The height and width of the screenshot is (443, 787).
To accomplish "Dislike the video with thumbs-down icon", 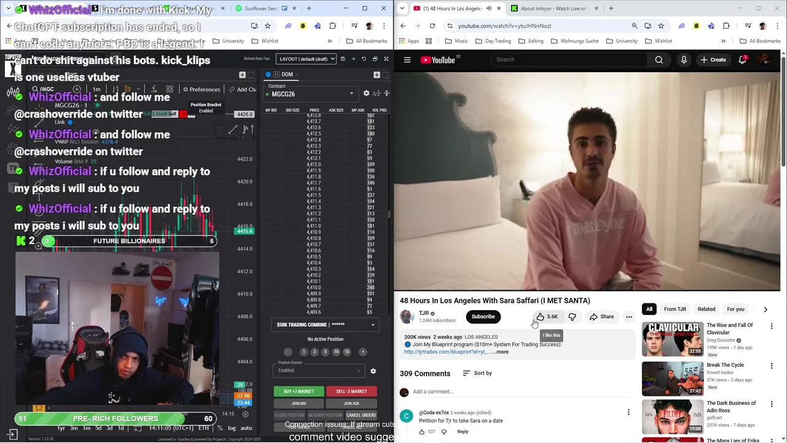I will click(572, 316).
